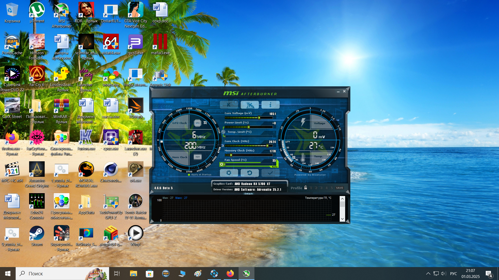Click the voltage/frequency curve editor icon
This screenshot has width=499, height=280.
point(223,146)
